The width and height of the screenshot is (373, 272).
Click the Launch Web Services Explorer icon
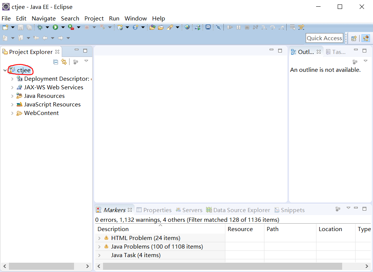[x=198, y=28]
